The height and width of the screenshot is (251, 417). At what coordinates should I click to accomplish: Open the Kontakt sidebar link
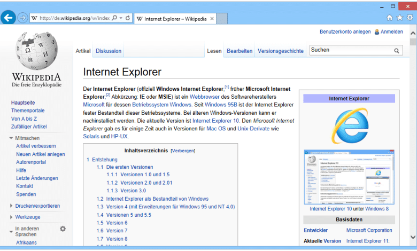(25, 186)
